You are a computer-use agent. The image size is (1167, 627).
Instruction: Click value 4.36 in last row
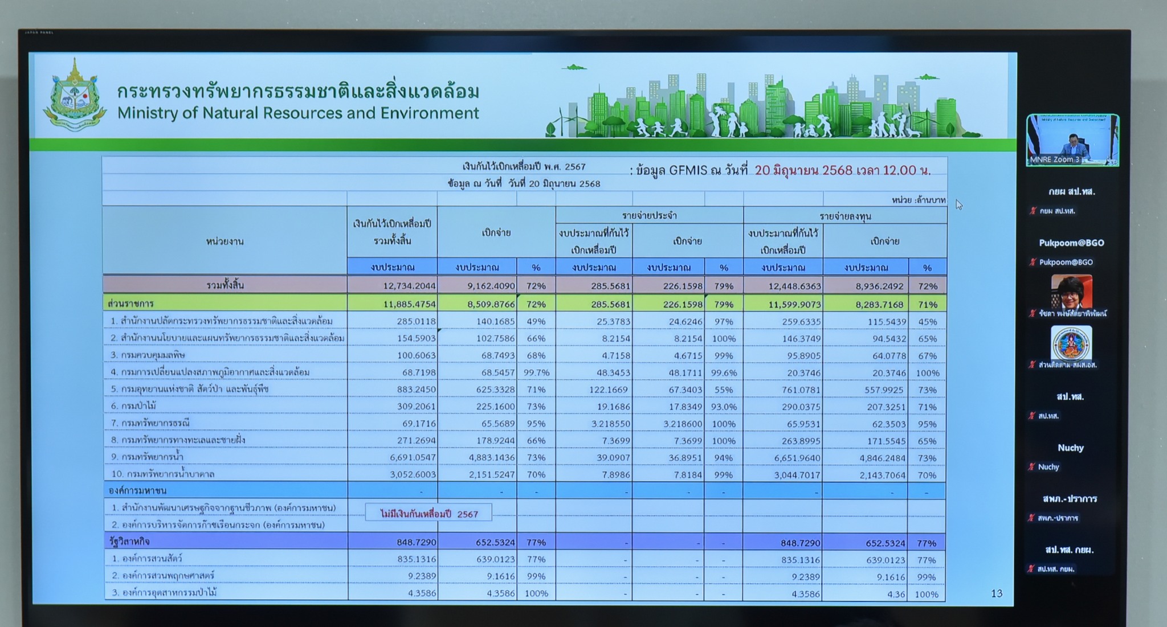click(896, 594)
